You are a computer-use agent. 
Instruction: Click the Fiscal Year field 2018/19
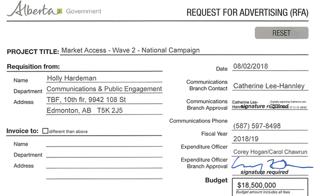coord(270,139)
